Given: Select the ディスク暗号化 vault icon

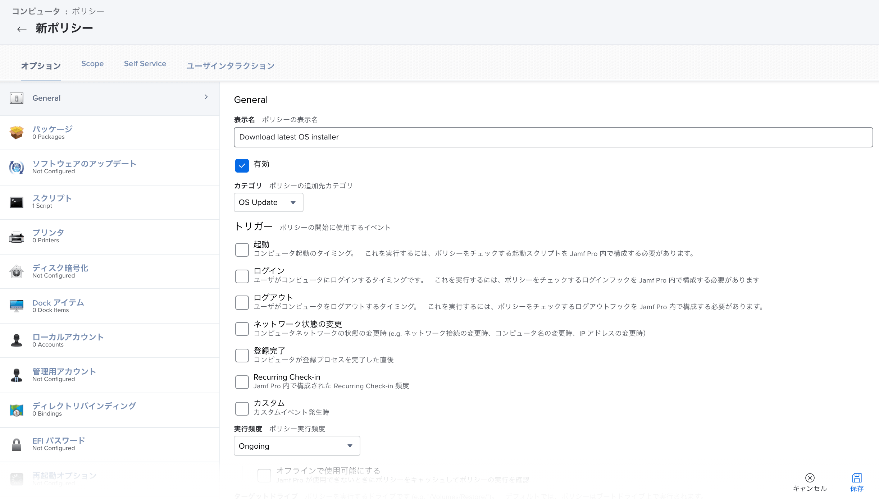Looking at the screenshot, I should (17, 271).
